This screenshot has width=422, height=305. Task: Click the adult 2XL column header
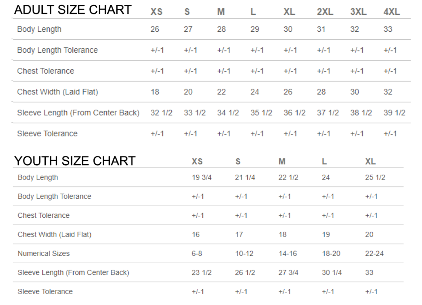pos(325,12)
